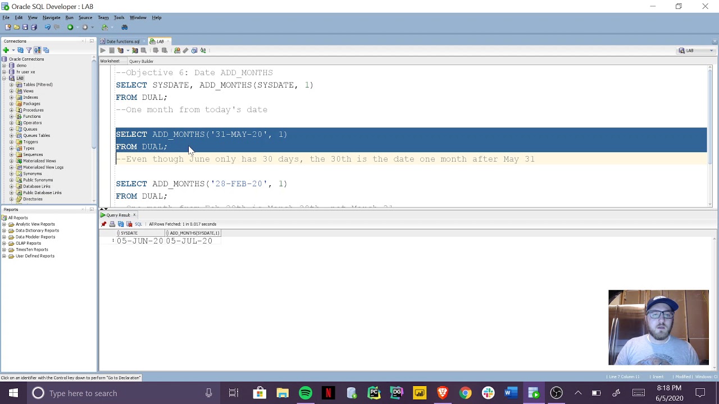Click the green plus New Connection icon
The height and width of the screenshot is (404, 719).
(x=6, y=50)
